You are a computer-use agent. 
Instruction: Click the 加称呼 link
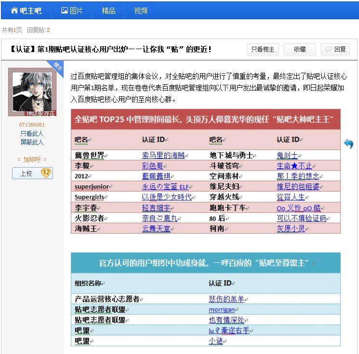click(32, 159)
